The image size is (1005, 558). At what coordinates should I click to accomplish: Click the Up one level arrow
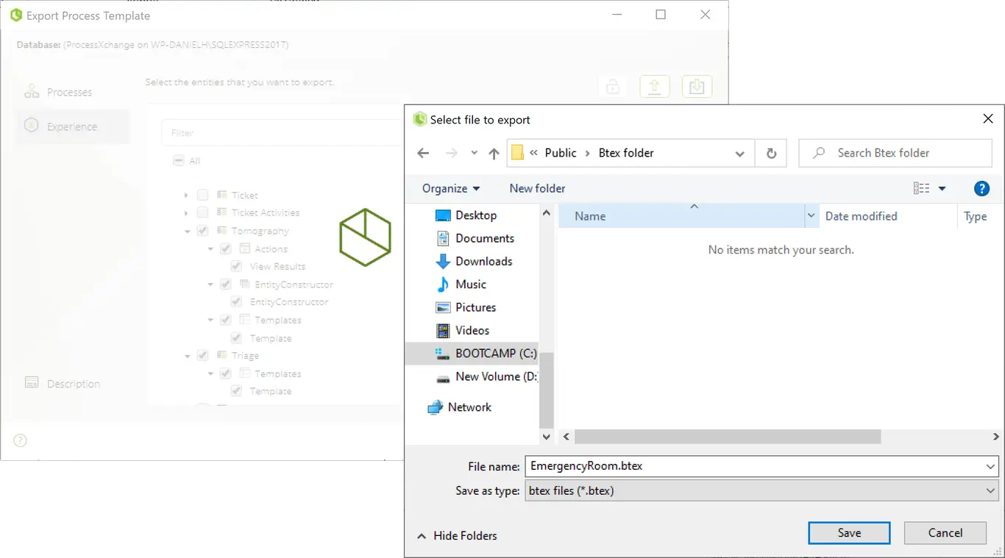coord(494,153)
